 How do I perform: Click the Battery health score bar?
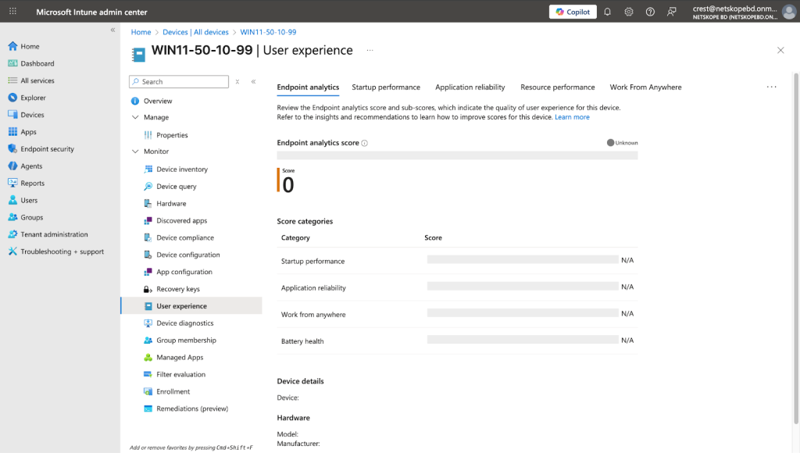coord(523,340)
